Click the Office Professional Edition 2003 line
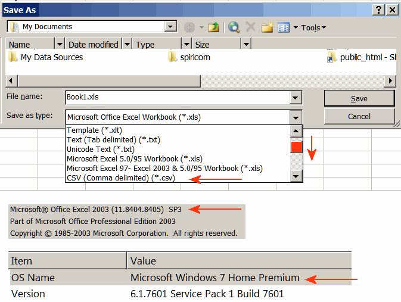Image resolution: width=401 pixels, height=302 pixels. [x=93, y=221]
